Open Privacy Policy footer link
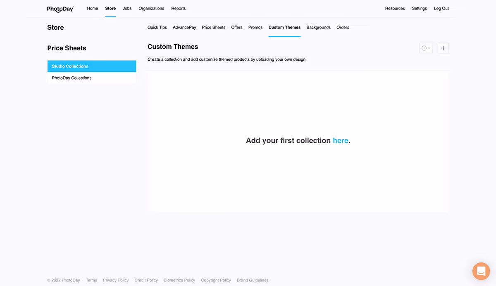The width and height of the screenshot is (496, 286). 116,280
